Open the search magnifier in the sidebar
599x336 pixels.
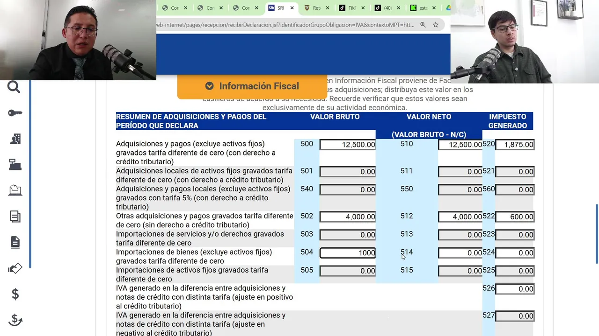14,87
